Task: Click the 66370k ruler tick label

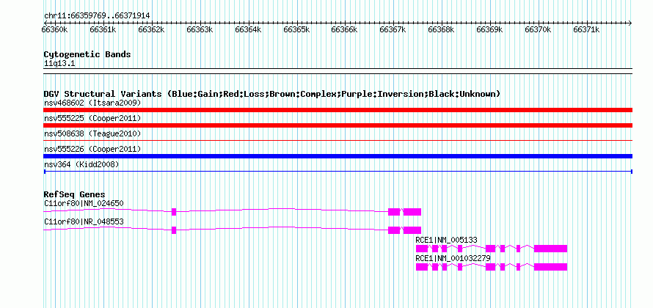Action: [x=538, y=29]
